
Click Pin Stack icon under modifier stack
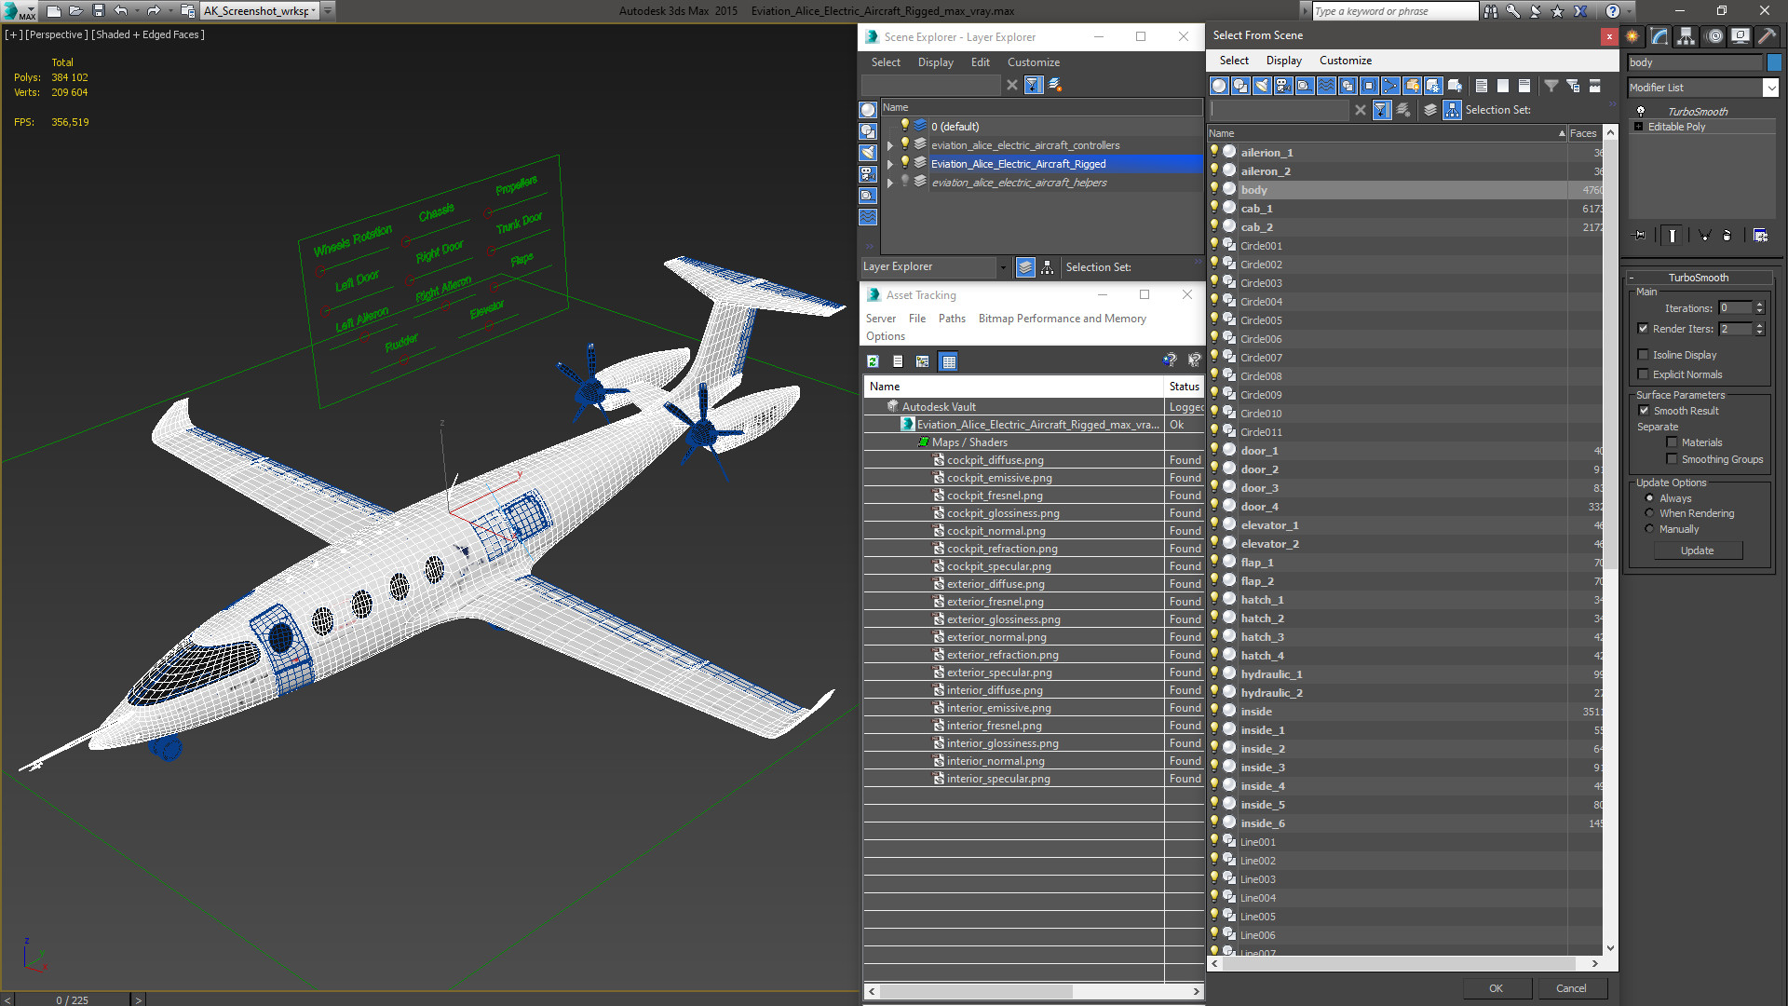pyautogui.click(x=1640, y=236)
